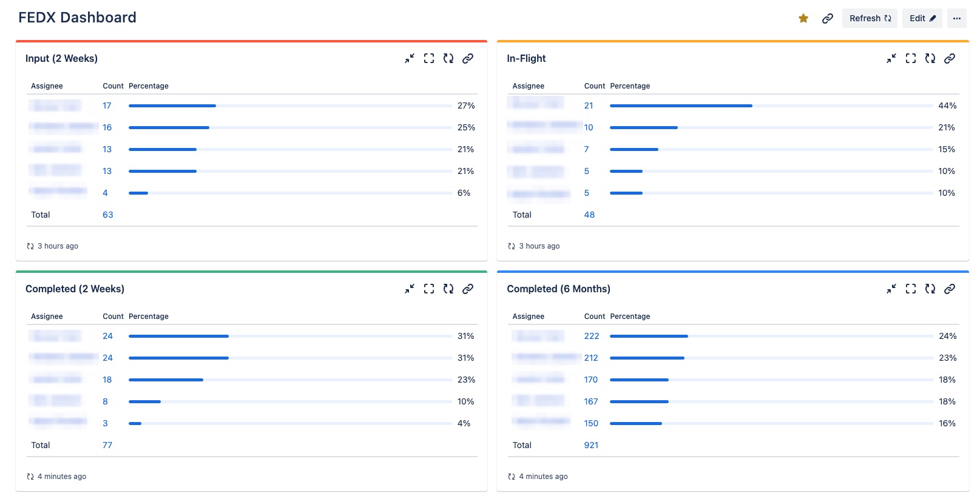Click '3 hours ago' in Input (2 Weeks)
The height and width of the screenshot is (496, 980).
click(58, 246)
